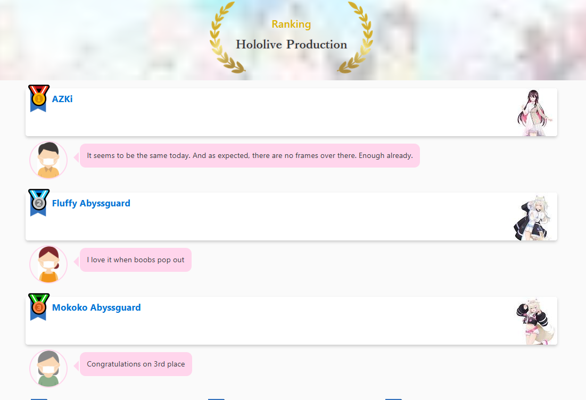This screenshot has height=400, width=586.
Task: Click the gold first-place medal icon
Action: tap(39, 98)
